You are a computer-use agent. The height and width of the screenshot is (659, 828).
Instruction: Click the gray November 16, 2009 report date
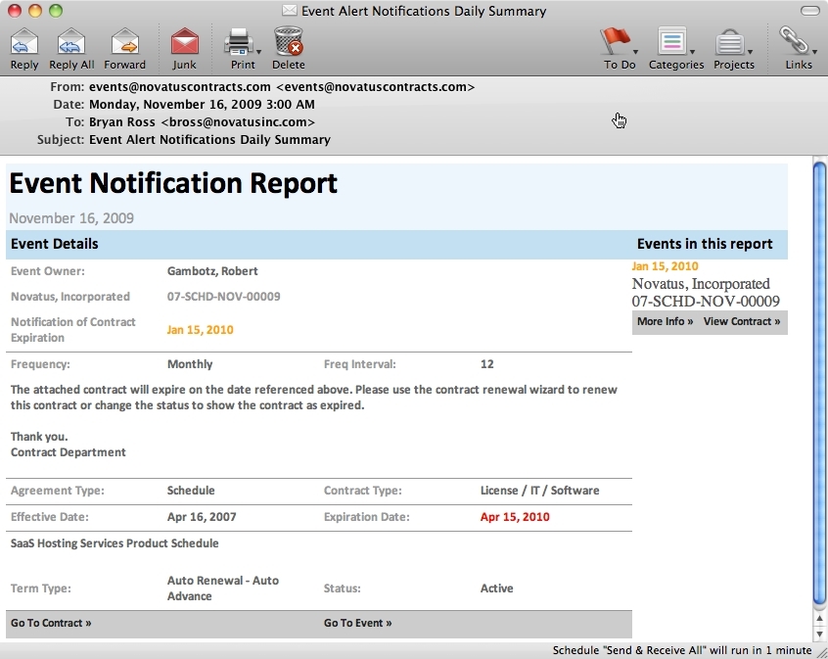tap(71, 218)
